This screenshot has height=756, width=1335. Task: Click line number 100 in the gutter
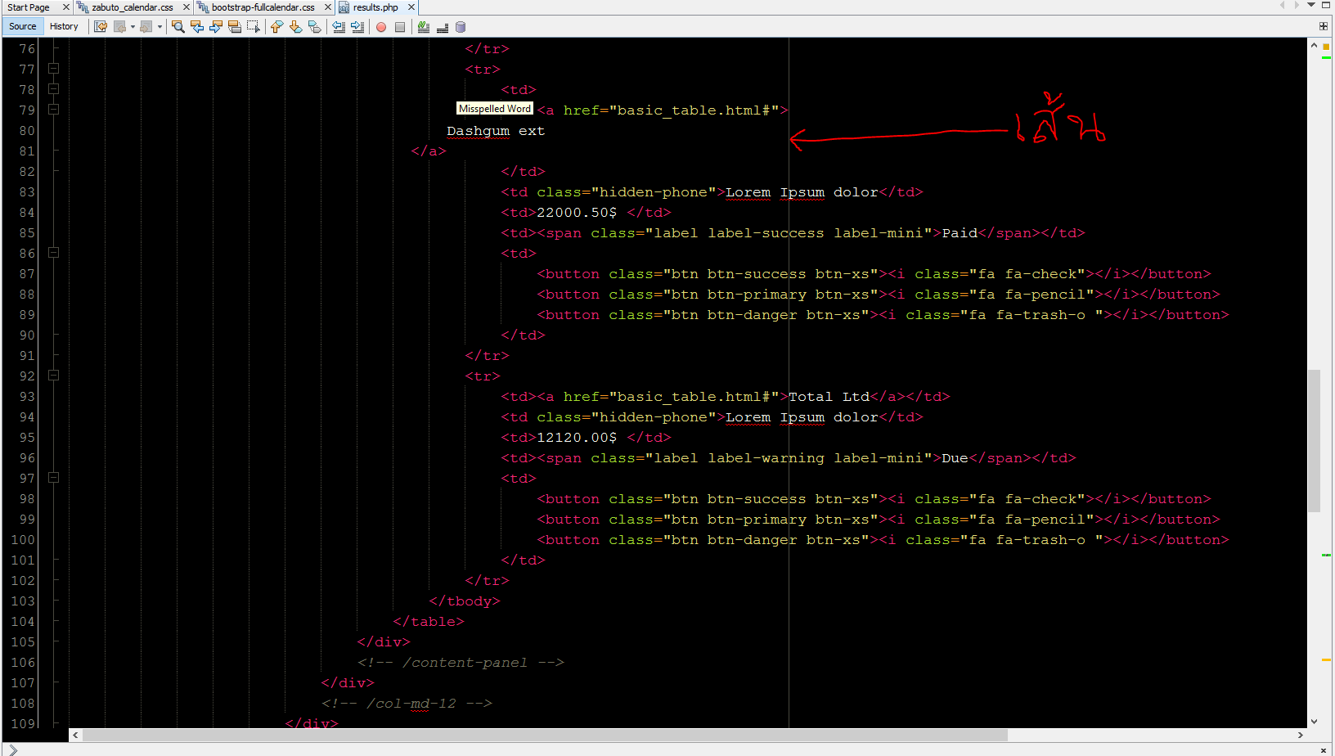[x=23, y=540]
